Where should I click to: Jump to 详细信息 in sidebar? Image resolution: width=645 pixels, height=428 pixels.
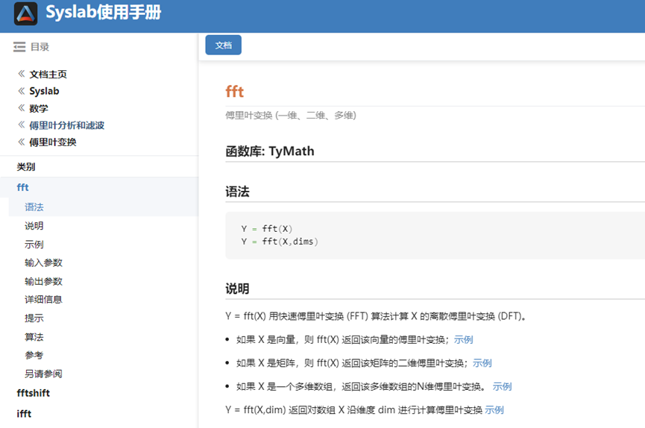click(43, 299)
